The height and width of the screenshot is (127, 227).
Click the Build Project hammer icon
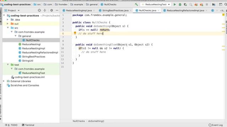(x=136, y=5)
